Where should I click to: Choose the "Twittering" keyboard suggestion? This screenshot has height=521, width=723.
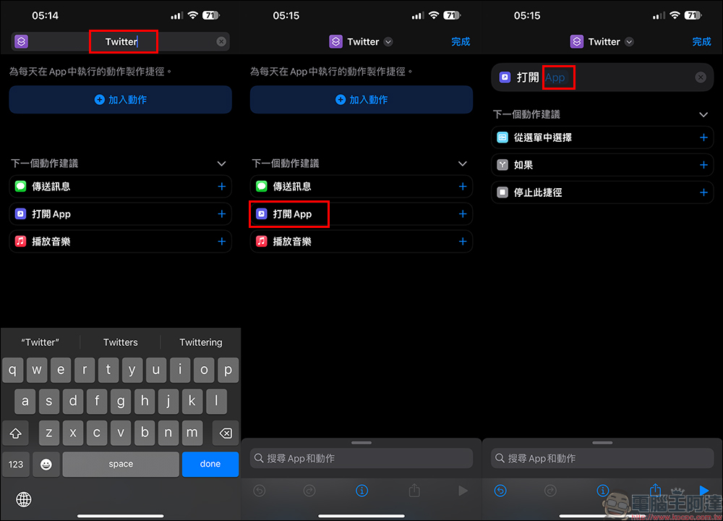click(x=200, y=342)
